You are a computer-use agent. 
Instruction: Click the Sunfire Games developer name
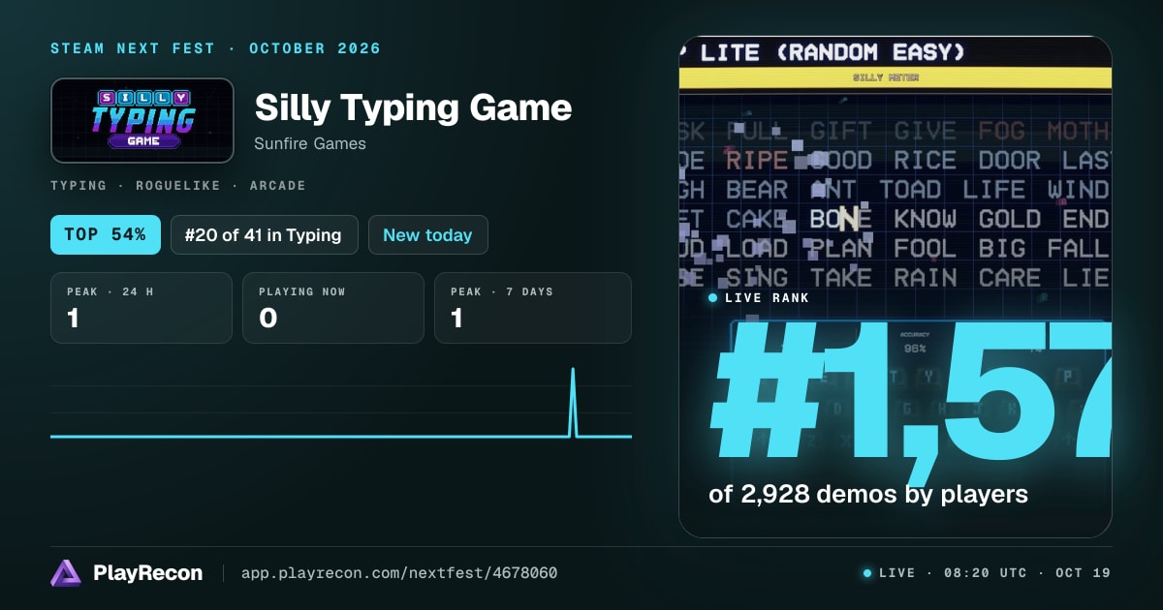coord(310,143)
